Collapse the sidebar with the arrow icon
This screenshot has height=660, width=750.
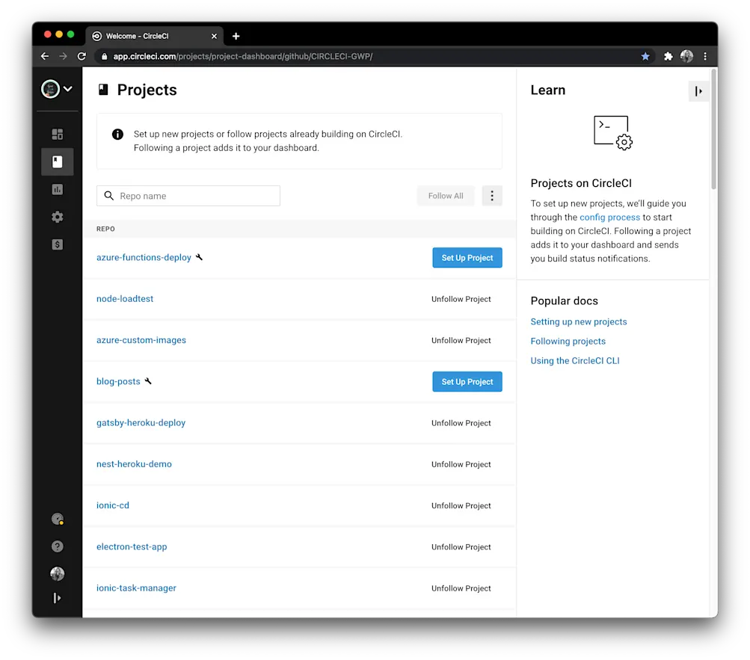[57, 598]
